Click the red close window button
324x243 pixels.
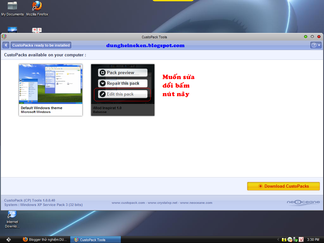[319, 37]
